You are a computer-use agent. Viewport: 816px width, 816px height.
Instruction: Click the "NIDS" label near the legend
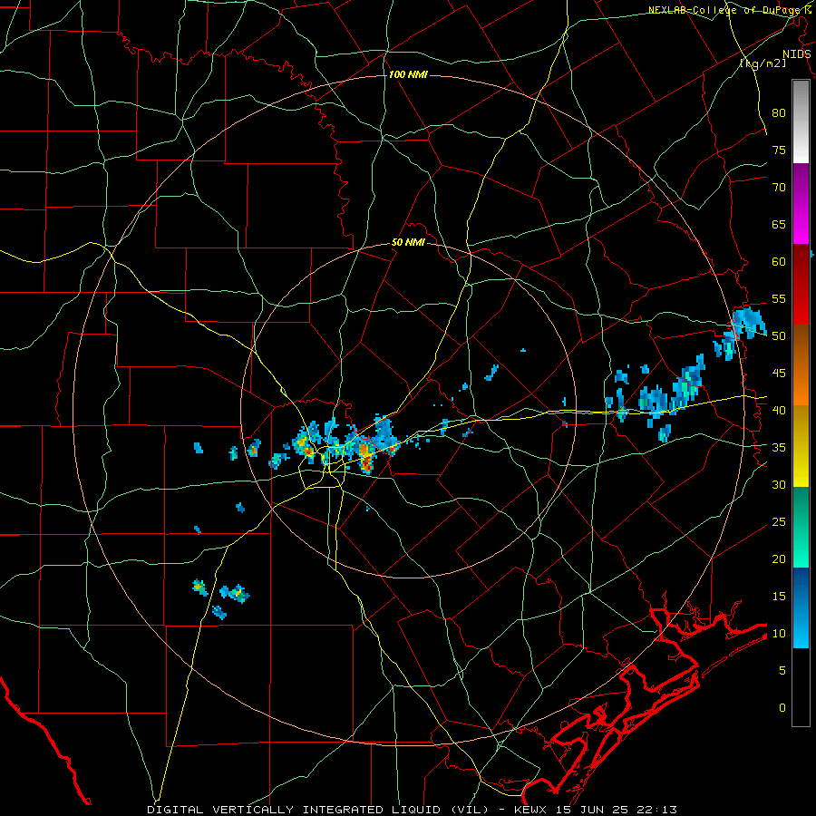797,54
